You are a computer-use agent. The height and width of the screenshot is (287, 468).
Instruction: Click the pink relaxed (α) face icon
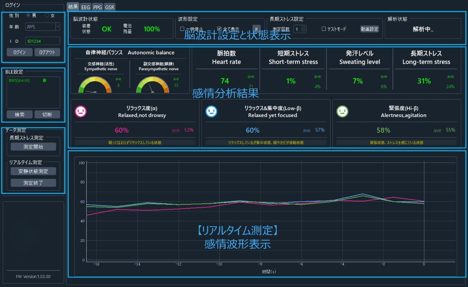pos(80,112)
